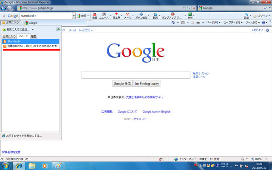
Task: Switch to the お気に入り tab in Favorites Center
Action: (9, 37)
